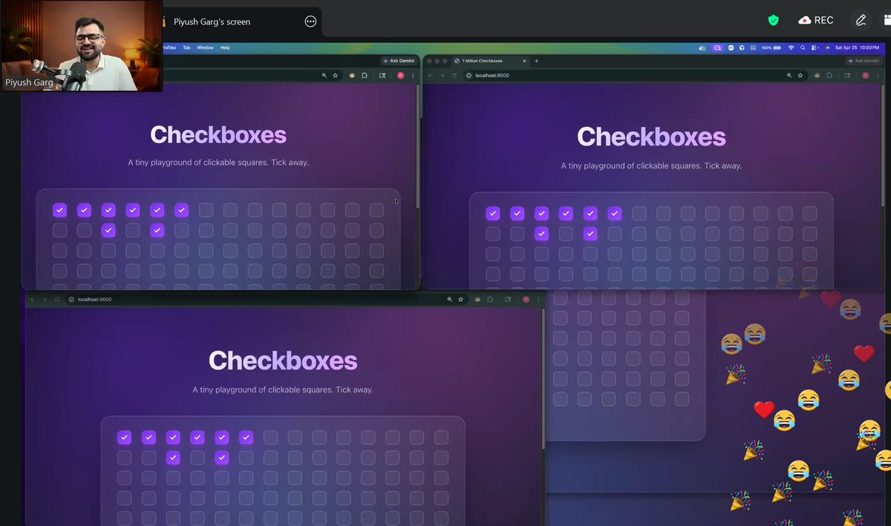The image size is (891, 526).
Task: Open the Ask Gemini dropdown
Action: [864, 61]
